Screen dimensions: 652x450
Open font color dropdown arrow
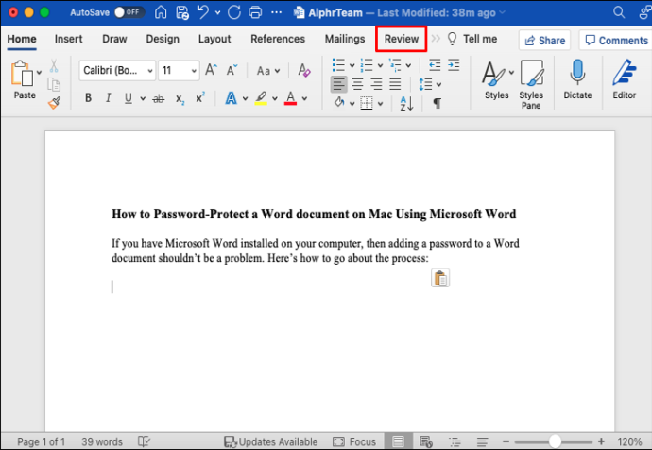[305, 98]
